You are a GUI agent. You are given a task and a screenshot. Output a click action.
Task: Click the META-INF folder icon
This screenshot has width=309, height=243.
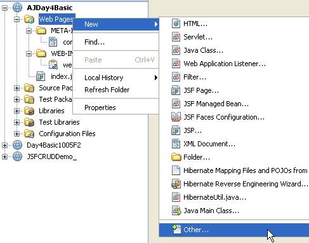[41, 31]
